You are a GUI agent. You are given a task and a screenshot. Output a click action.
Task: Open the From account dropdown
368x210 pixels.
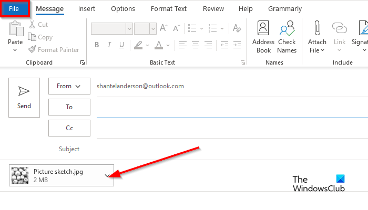coord(69,86)
